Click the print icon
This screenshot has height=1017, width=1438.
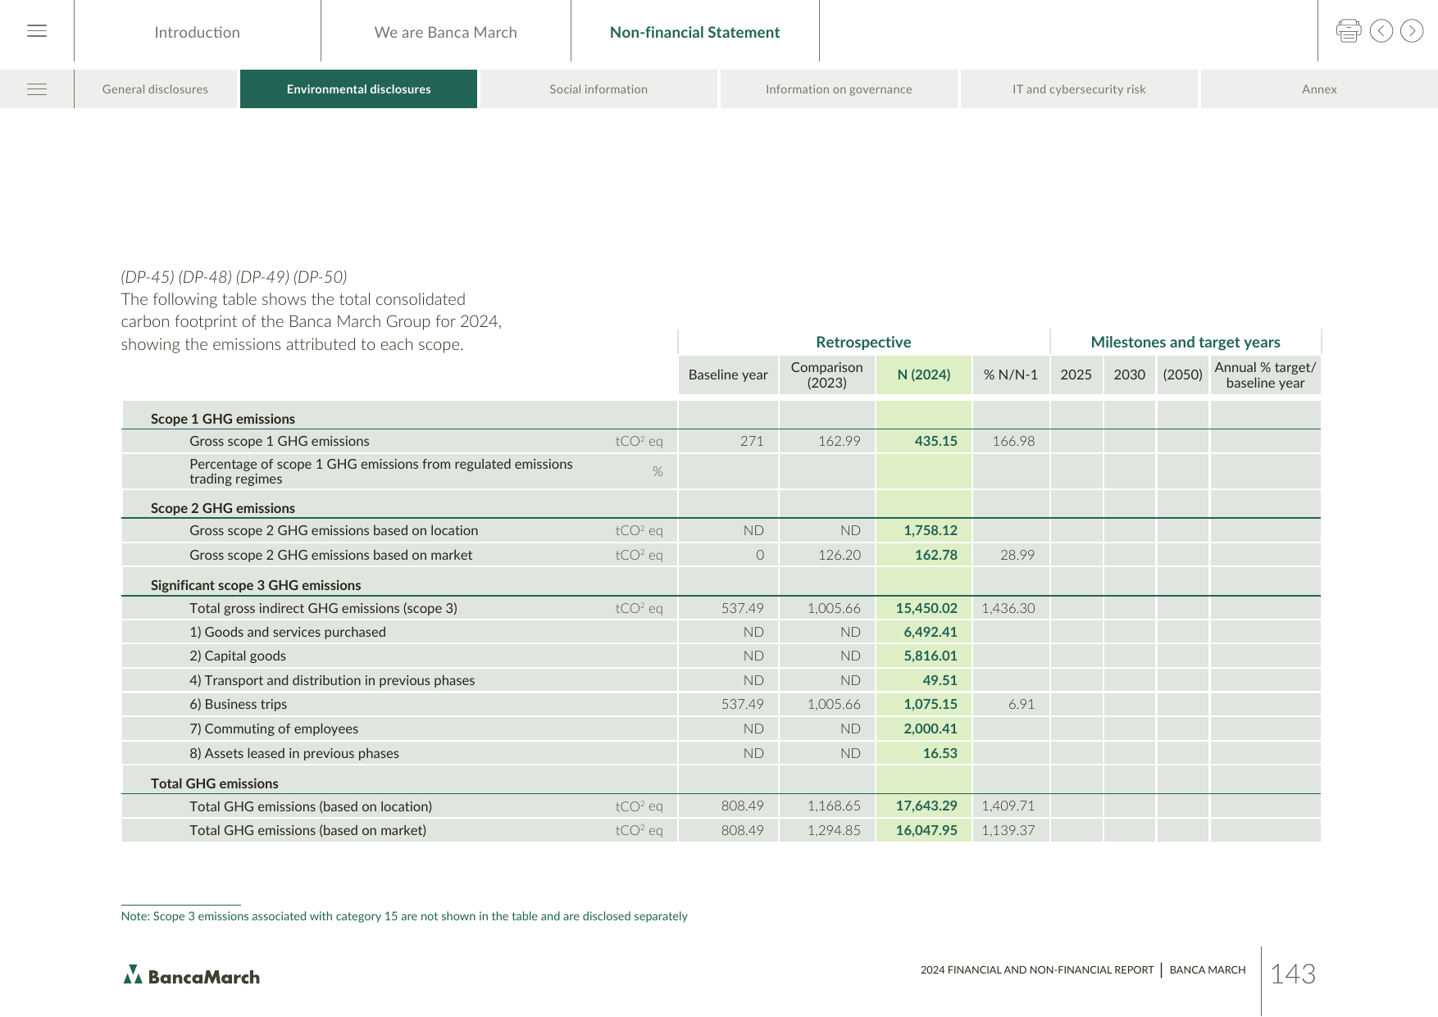1349,31
